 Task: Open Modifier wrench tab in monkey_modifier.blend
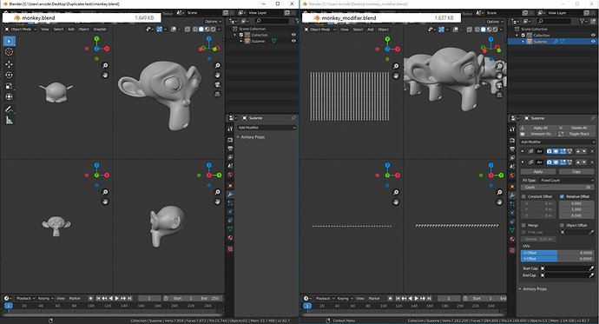point(512,195)
